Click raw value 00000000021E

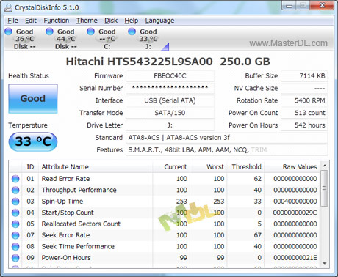click(295, 258)
